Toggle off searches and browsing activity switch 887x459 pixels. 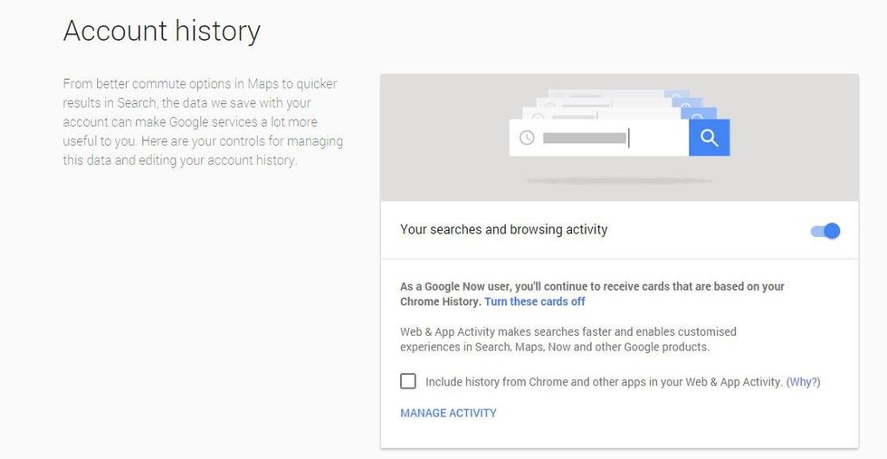825,230
